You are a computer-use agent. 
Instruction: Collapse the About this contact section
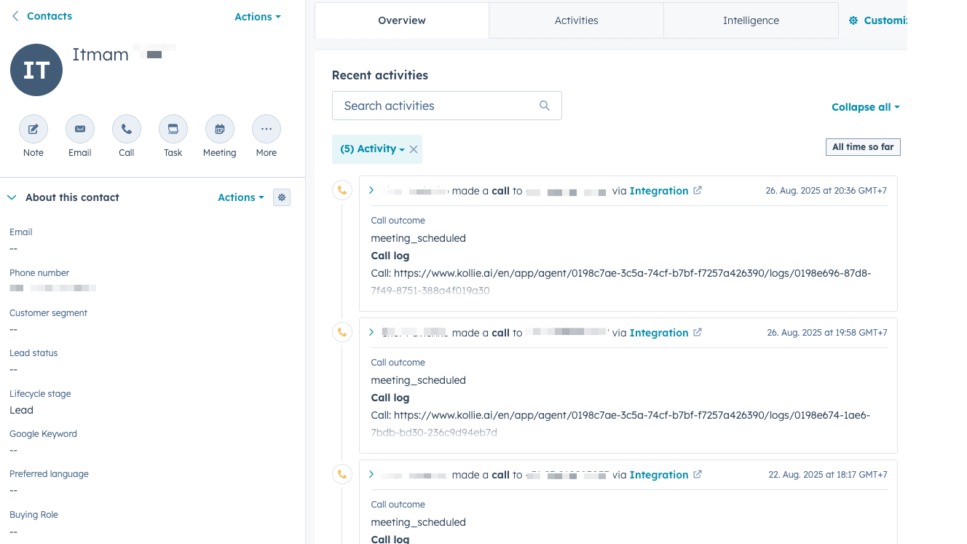[x=12, y=197]
